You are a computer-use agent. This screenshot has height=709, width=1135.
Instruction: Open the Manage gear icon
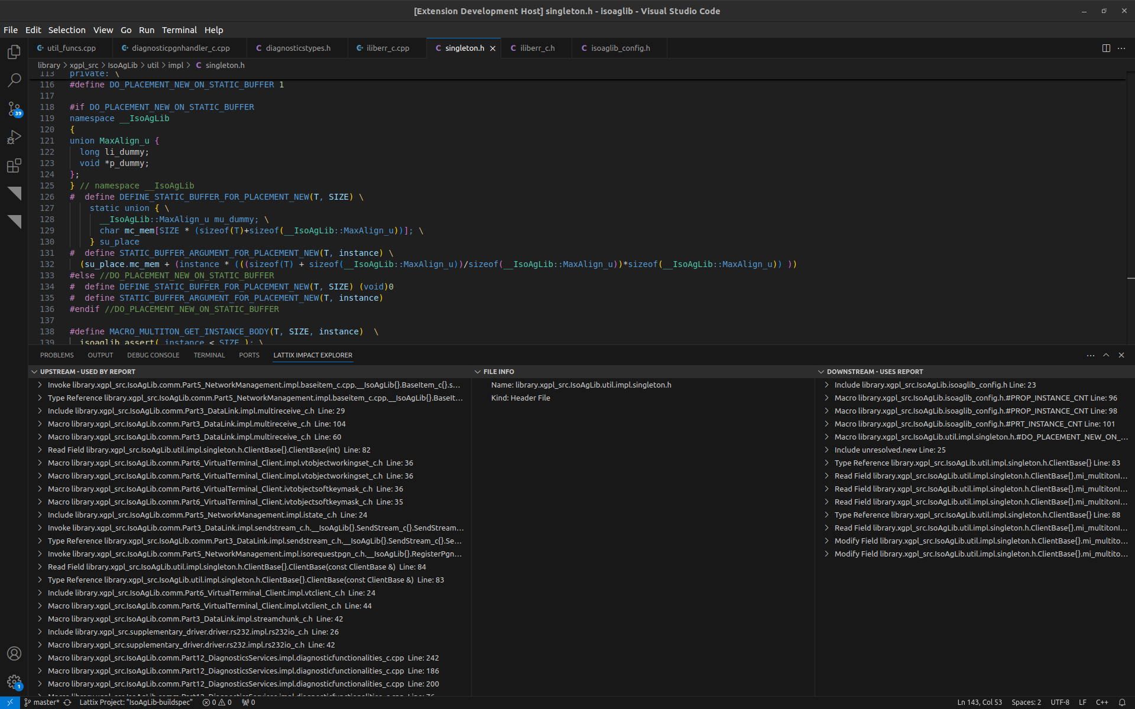(14, 682)
